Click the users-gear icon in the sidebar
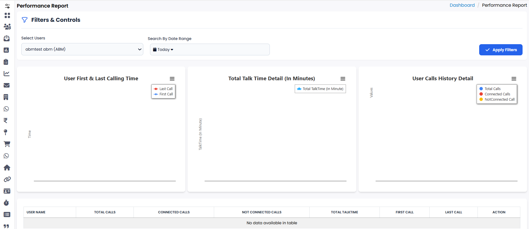The height and width of the screenshot is (229, 529). 7,27
